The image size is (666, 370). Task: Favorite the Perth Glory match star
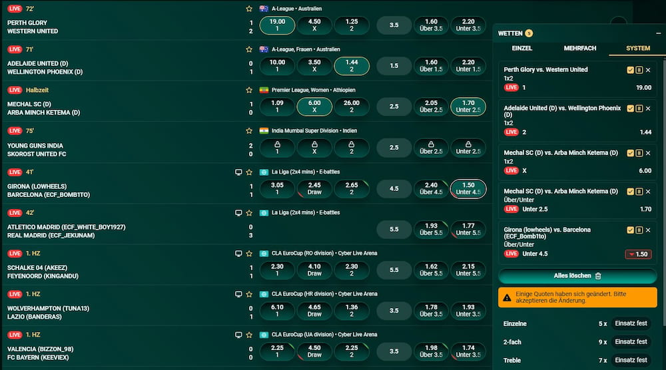249,9
